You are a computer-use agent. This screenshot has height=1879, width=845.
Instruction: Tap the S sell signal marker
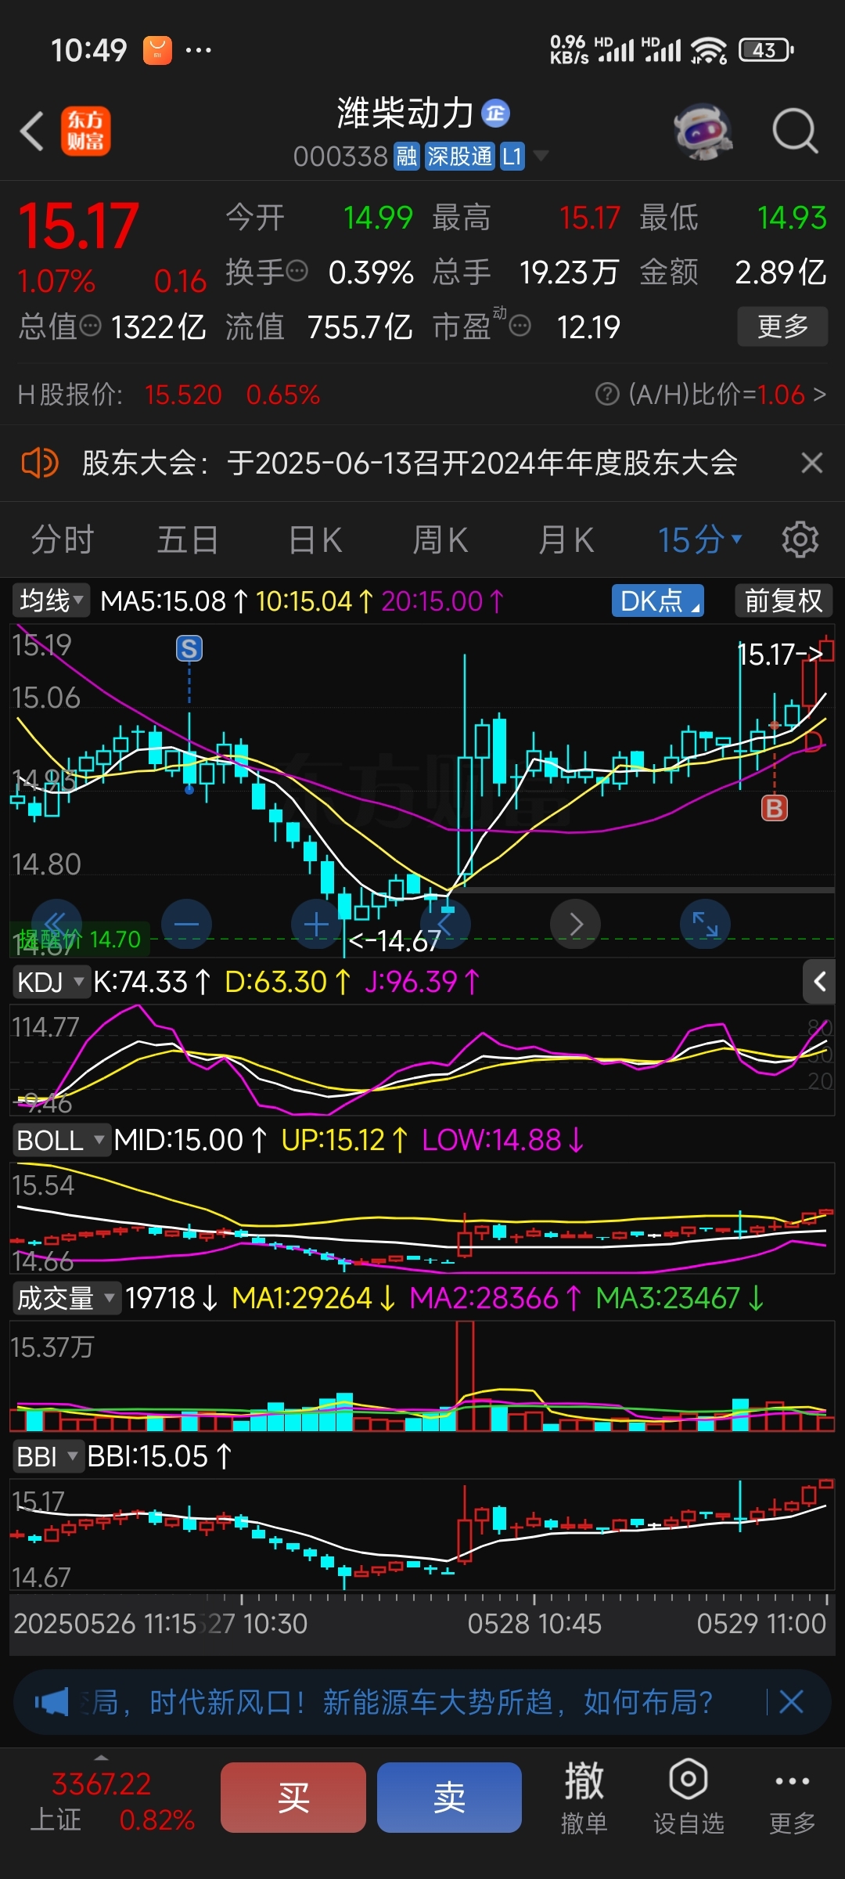pos(189,648)
